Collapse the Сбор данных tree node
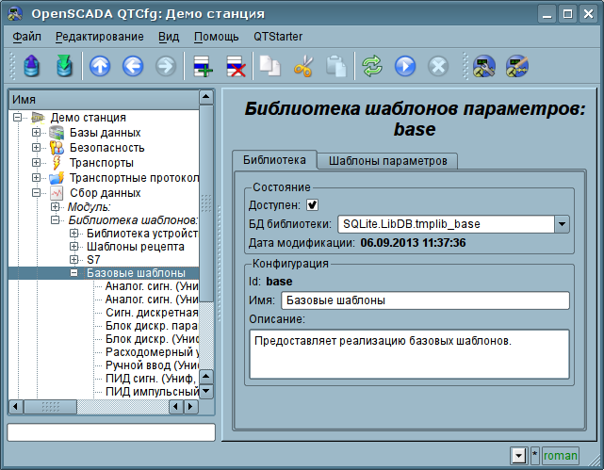This screenshot has height=470, width=604. [36, 192]
